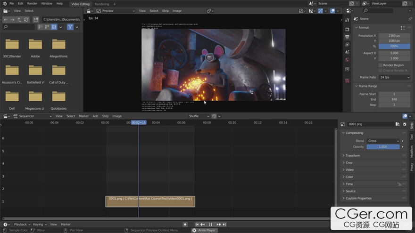
Task: Open the Scene properties tab icon
Action: [347, 52]
